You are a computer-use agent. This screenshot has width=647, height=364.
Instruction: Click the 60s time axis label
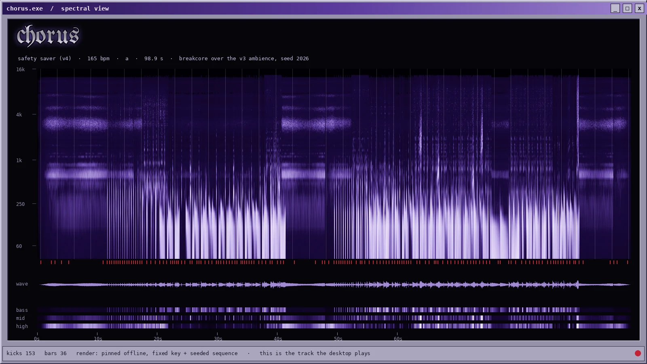click(x=398, y=339)
